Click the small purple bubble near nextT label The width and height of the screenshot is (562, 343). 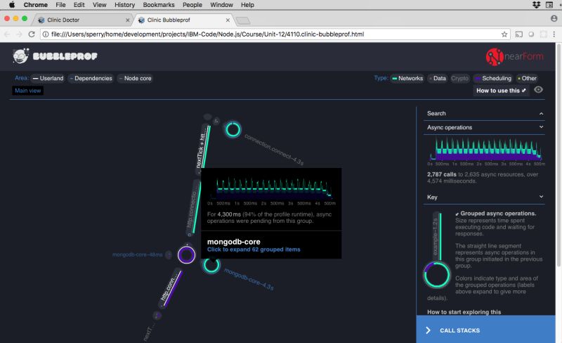(x=157, y=316)
